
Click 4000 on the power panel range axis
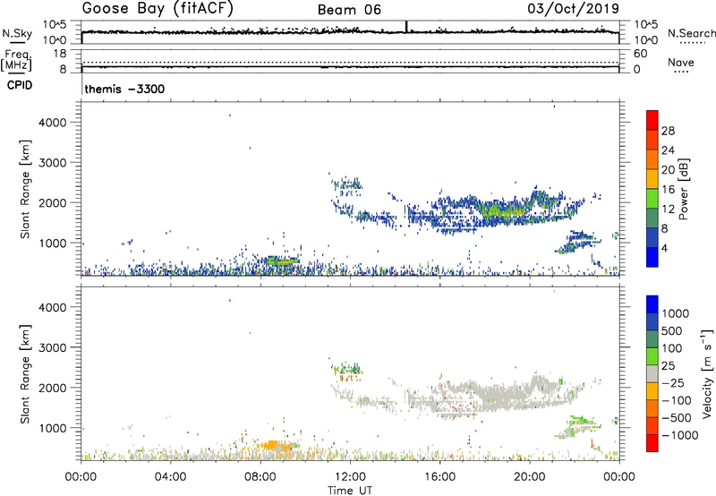(x=53, y=123)
